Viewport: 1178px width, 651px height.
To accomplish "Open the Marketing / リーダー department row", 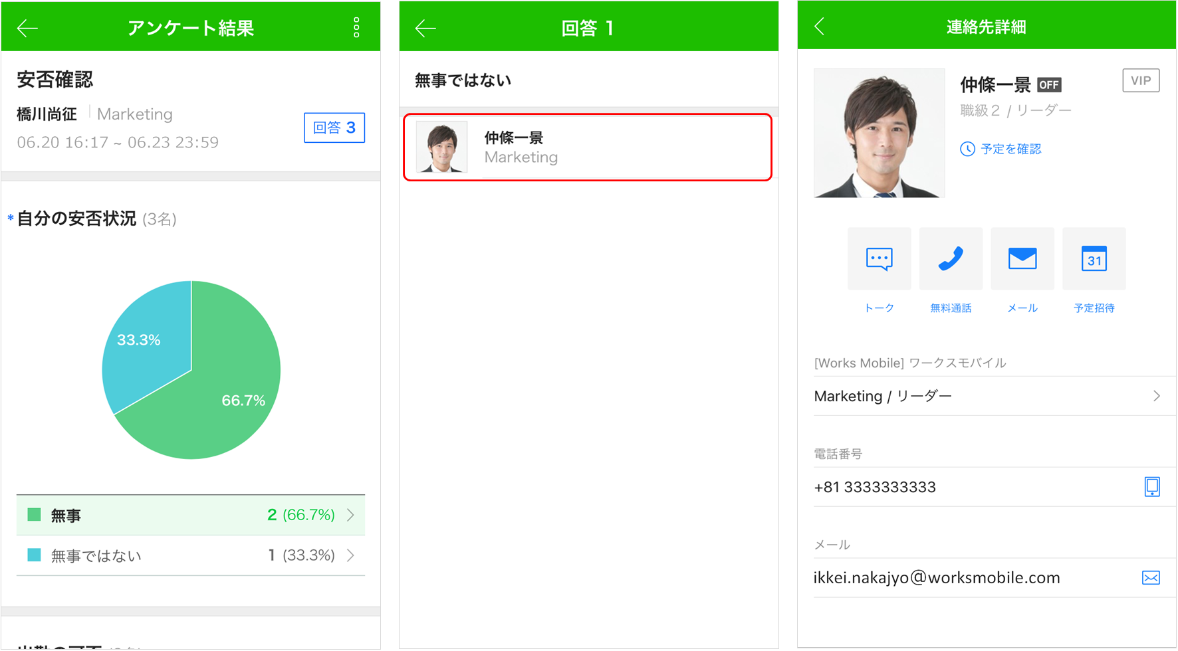I will click(987, 396).
